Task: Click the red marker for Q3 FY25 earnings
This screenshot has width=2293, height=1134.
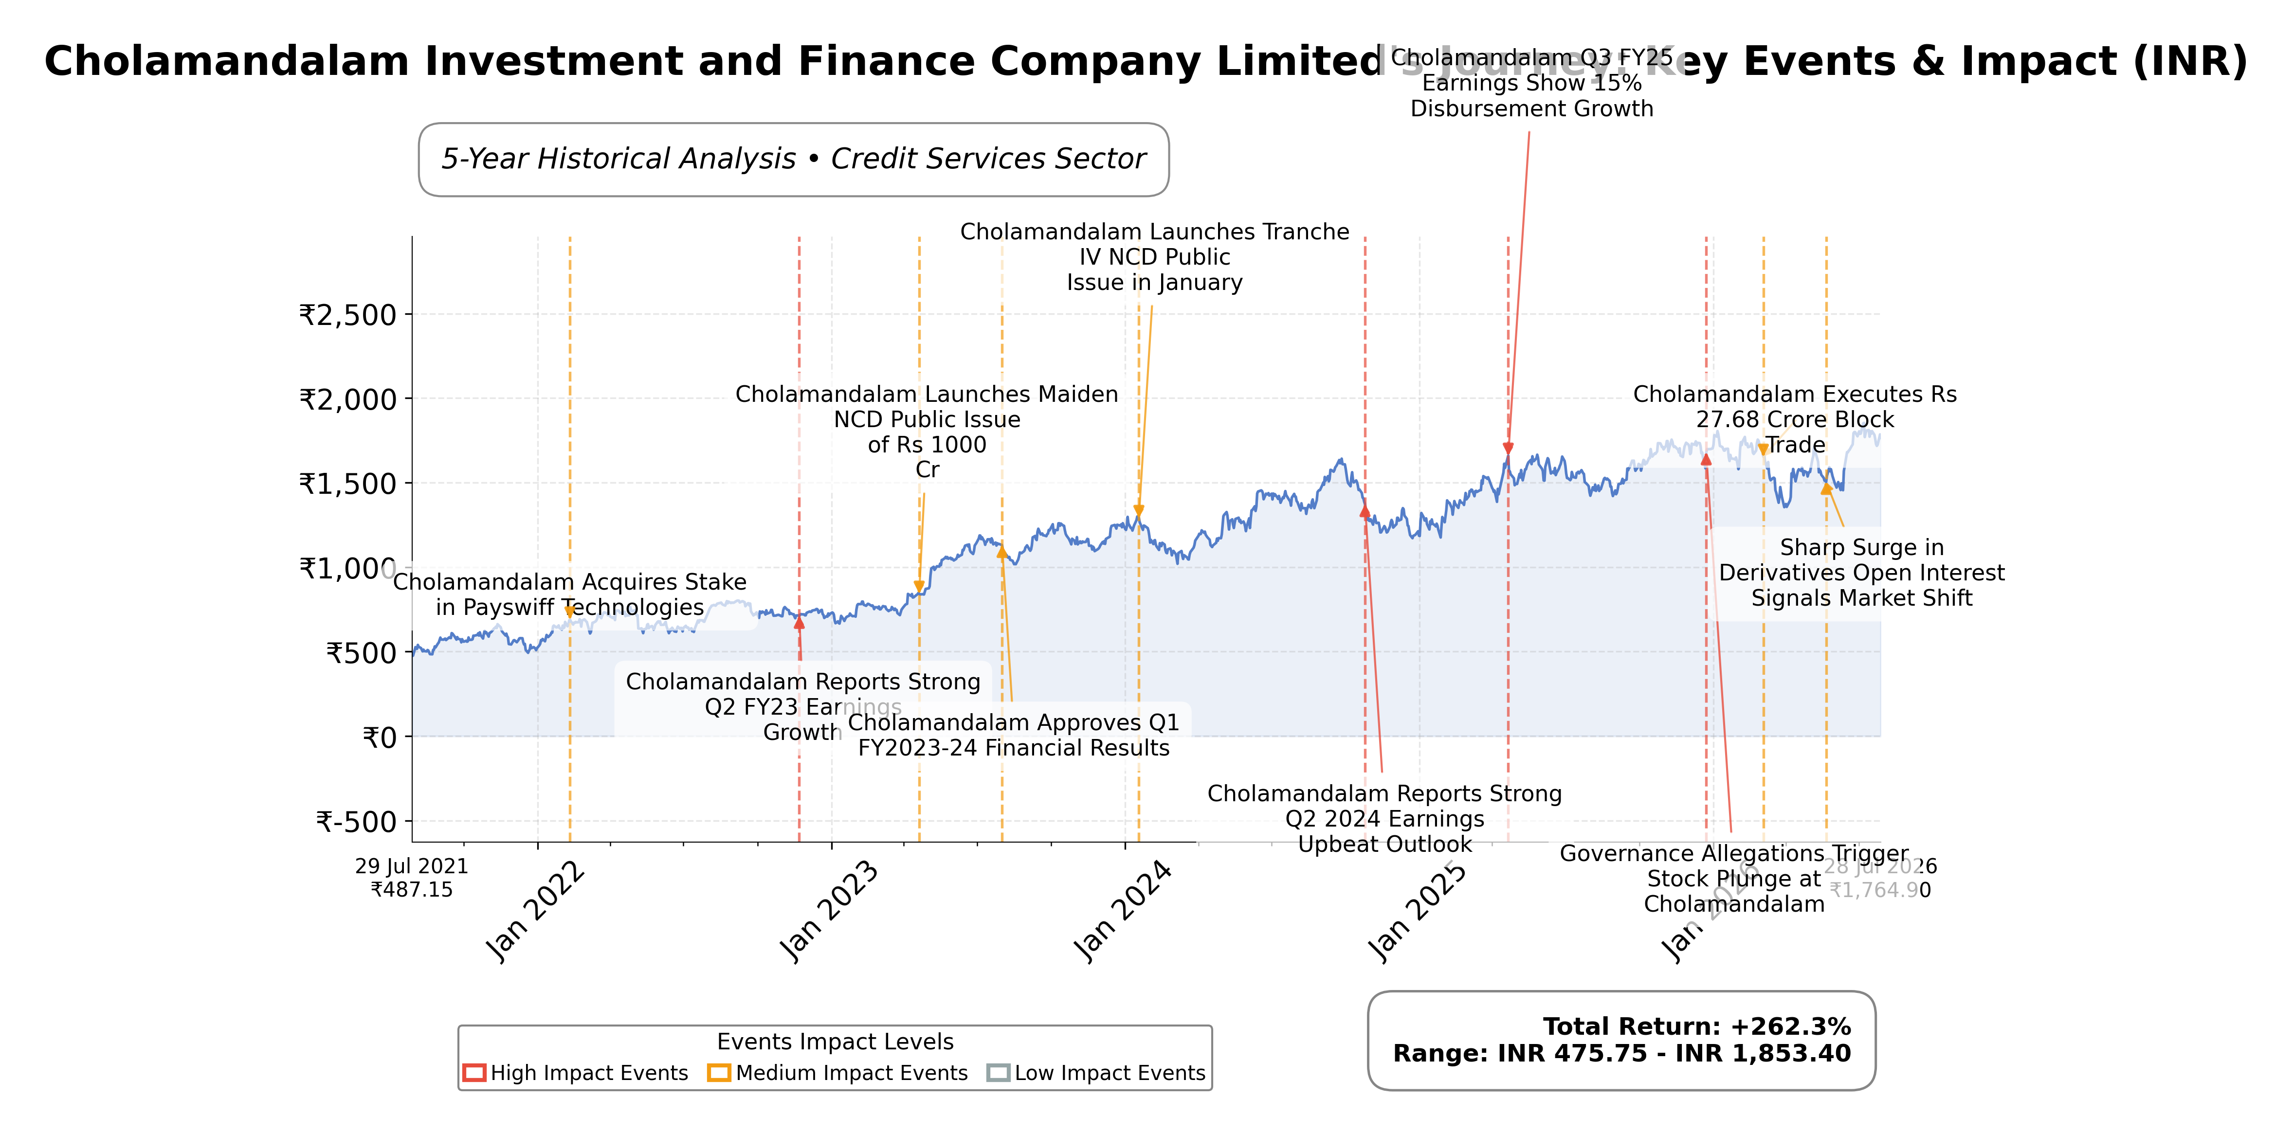Action: [1508, 449]
